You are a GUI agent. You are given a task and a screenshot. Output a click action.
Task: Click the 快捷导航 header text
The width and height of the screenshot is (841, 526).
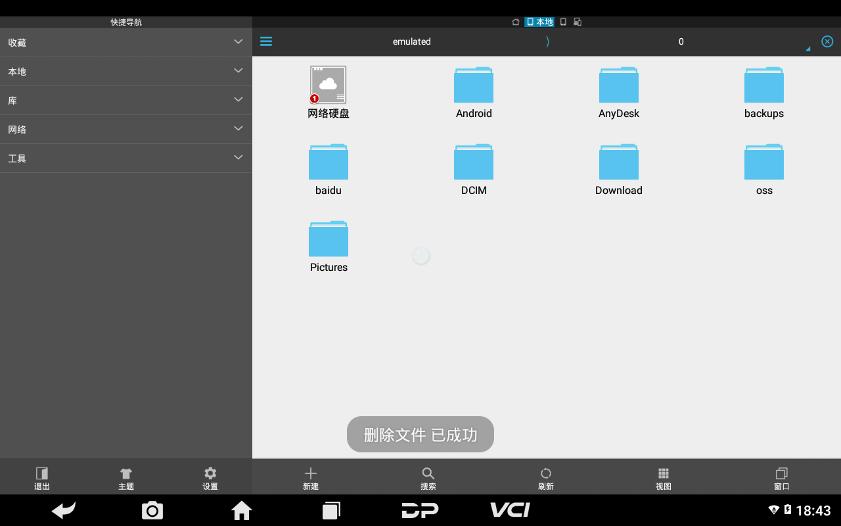126,22
